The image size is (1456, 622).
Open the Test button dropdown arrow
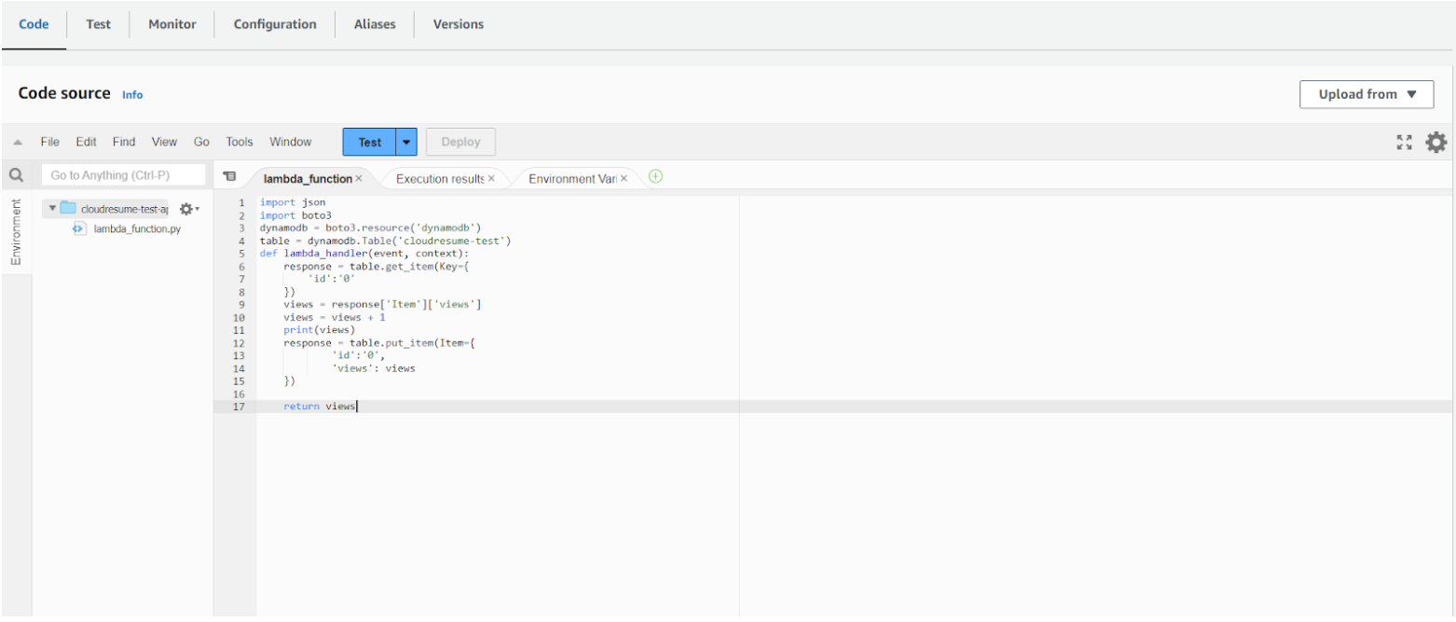[406, 142]
